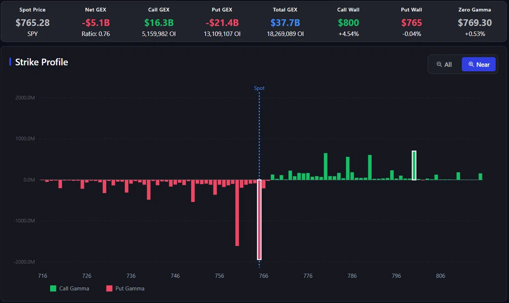Viewport: 509px width, 303px height.
Task: Click the 5,159,982 OI text
Action: [x=159, y=34]
